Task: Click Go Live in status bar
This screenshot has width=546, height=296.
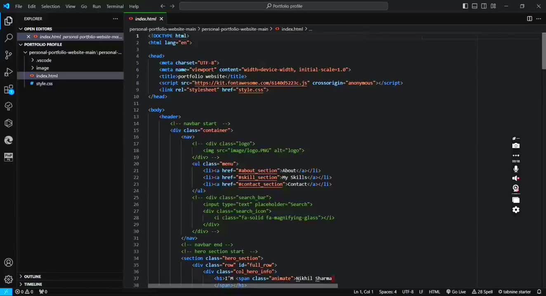Action: click(x=456, y=291)
